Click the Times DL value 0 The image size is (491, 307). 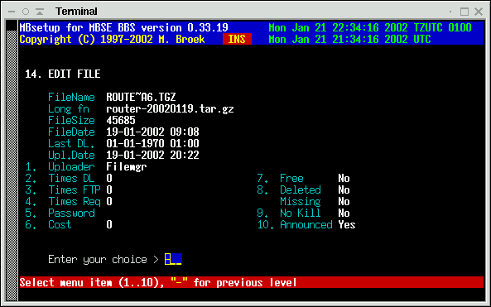(109, 179)
